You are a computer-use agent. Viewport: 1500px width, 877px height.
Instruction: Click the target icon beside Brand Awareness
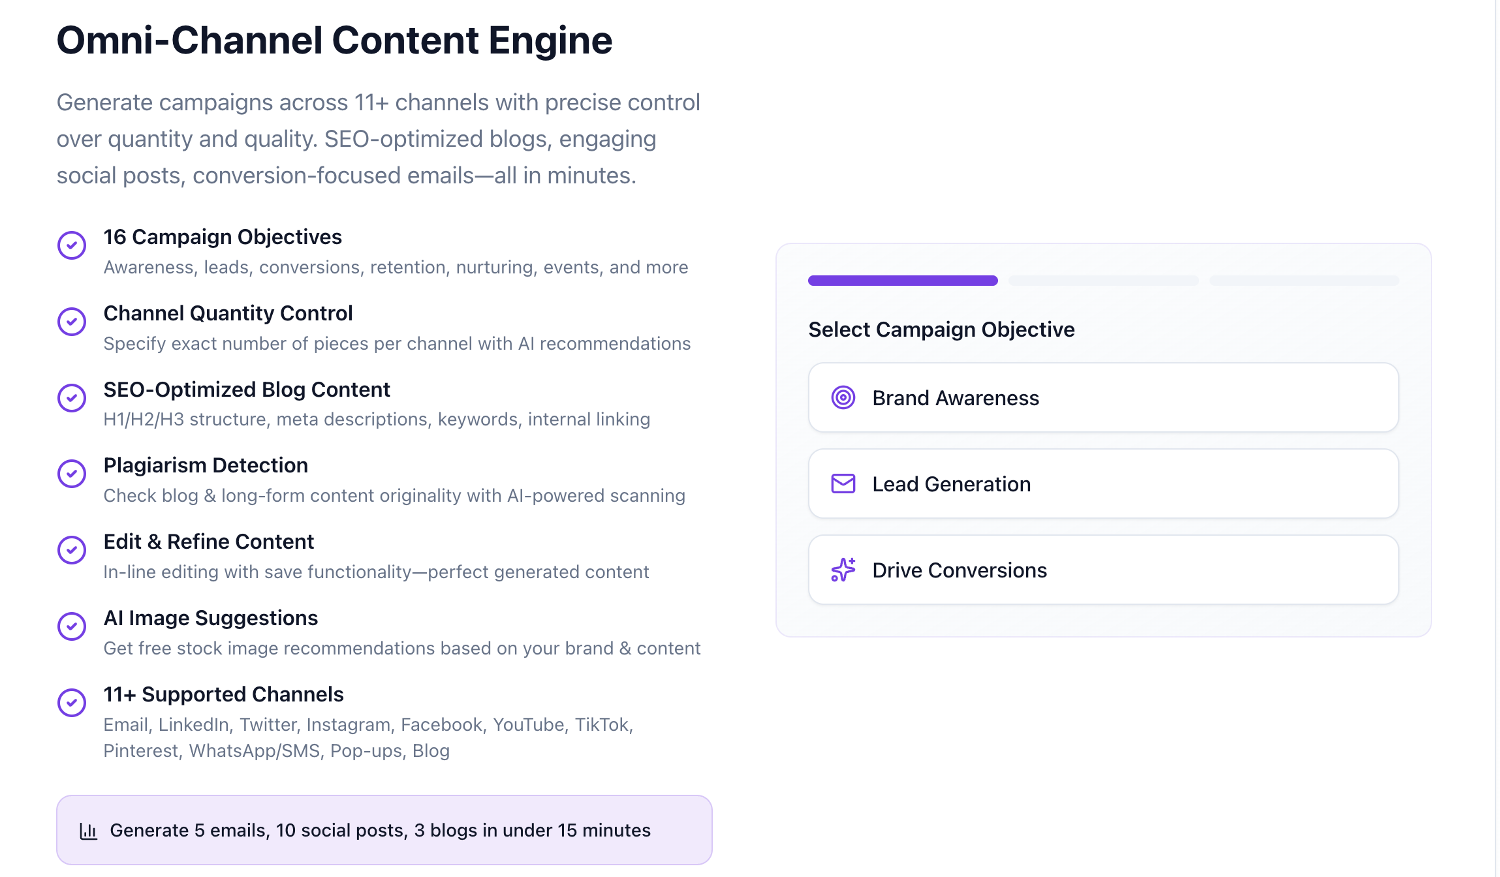tap(843, 397)
